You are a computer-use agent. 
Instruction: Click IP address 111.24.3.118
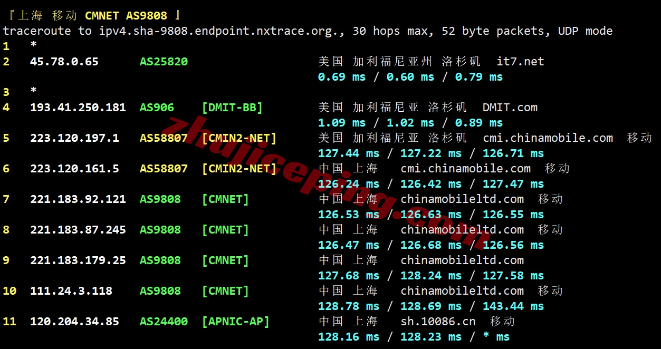click(x=71, y=291)
